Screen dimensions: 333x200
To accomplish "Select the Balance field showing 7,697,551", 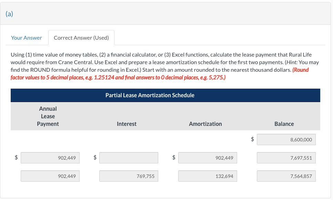I will click(x=286, y=158).
